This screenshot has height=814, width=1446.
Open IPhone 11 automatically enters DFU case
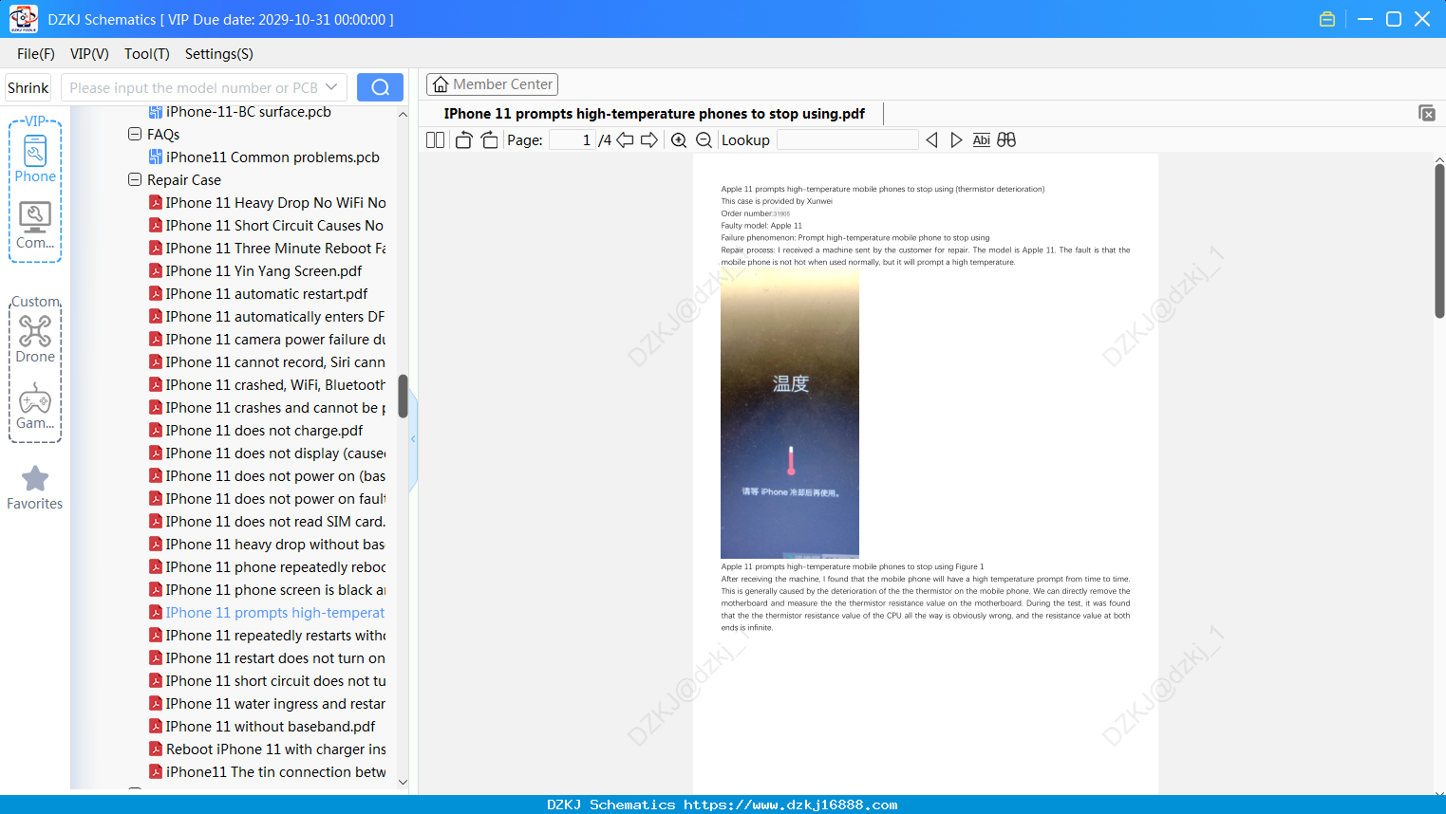pyautogui.click(x=267, y=317)
